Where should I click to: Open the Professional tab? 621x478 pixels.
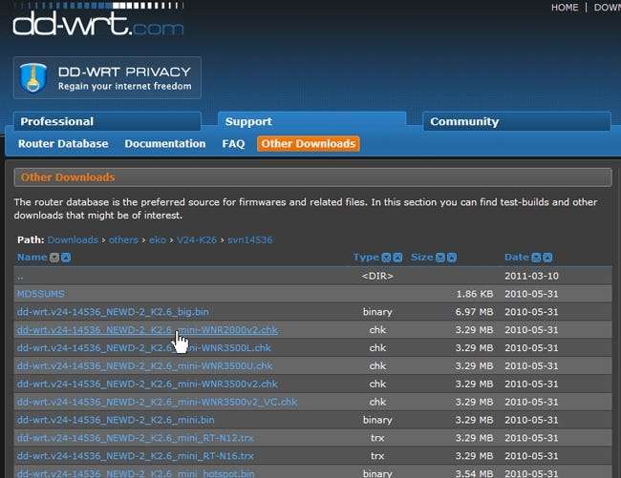[x=57, y=122]
